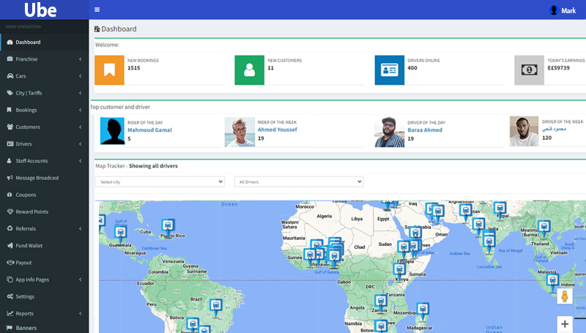Viewport: 586px width, 333px height.
Task: Expand the Reports menu section
Action: point(44,313)
